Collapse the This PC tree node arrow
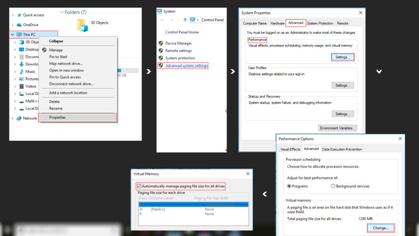419x236 pixels. coord(13,35)
